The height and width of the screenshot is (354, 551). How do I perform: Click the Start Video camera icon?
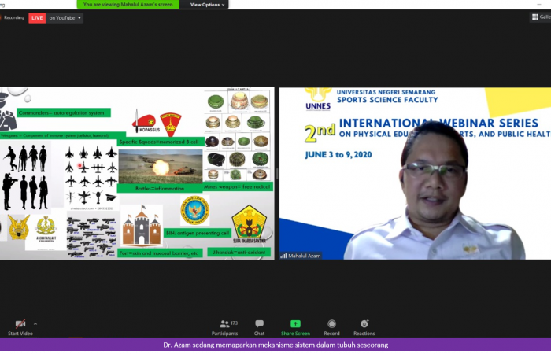(x=20, y=323)
